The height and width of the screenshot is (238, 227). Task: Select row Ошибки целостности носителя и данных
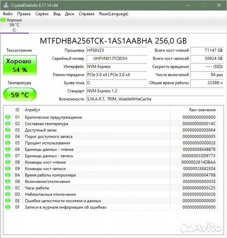[x=110, y=201]
